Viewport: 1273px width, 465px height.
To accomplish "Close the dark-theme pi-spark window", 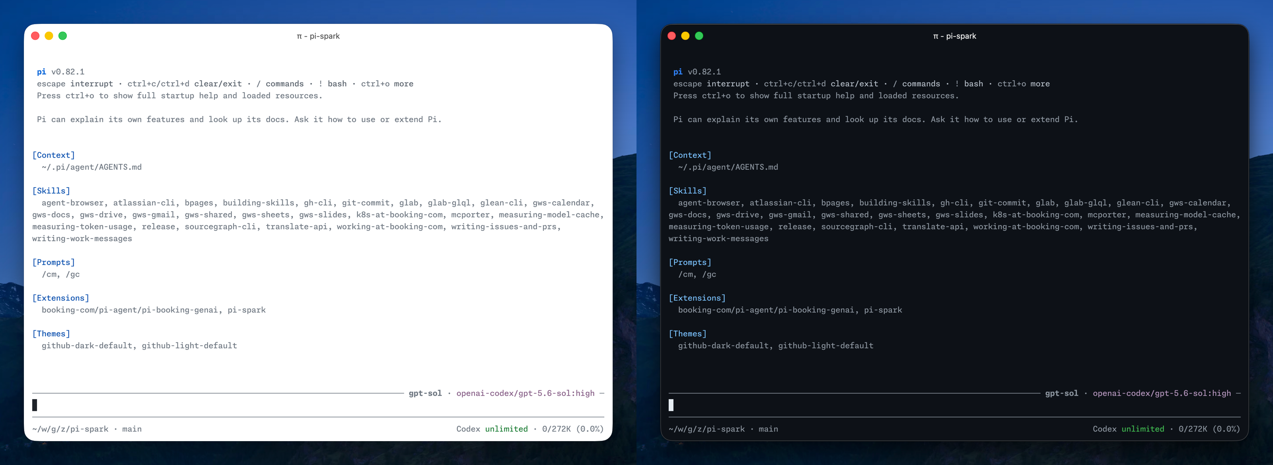I will tap(672, 35).
